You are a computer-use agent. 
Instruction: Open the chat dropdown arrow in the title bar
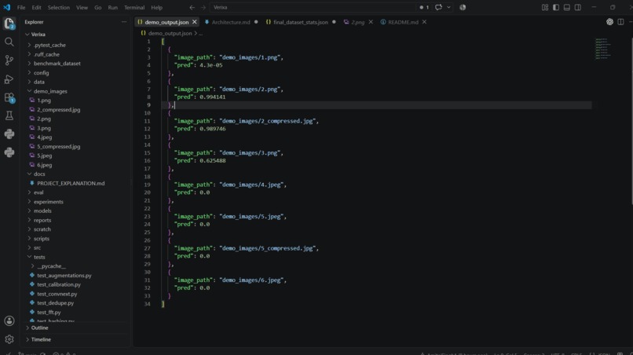click(x=448, y=7)
